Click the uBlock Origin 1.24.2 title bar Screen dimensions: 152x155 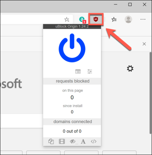(72, 27)
